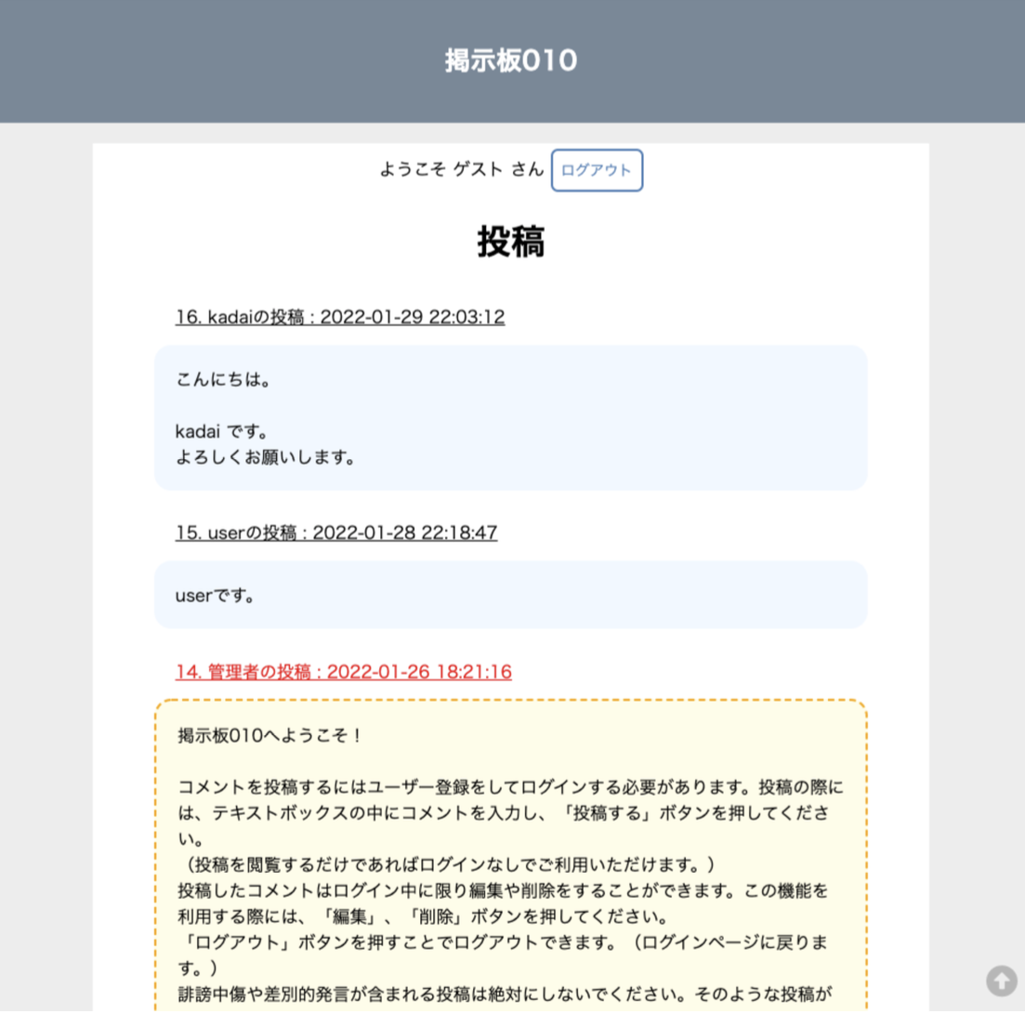Viewport: 1025px width, 1014px height.
Task: Click the circular up-arrow in the bottom corner
Action: pos(1001,979)
